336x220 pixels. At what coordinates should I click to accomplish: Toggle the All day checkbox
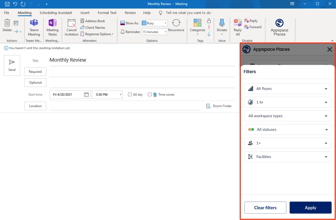coord(129,94)
